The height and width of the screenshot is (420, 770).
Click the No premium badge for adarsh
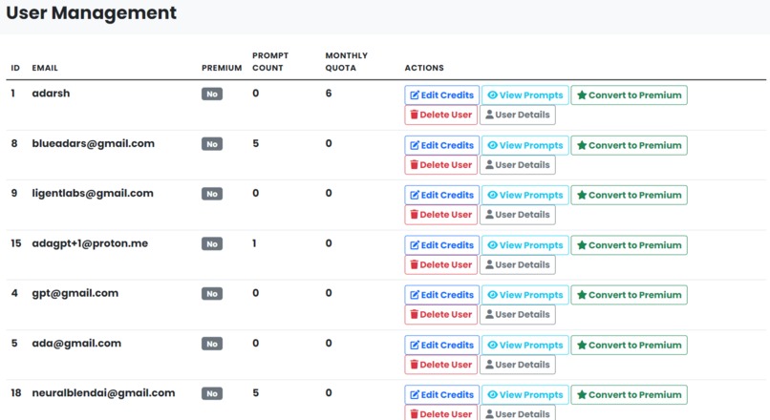pos(212,94)
